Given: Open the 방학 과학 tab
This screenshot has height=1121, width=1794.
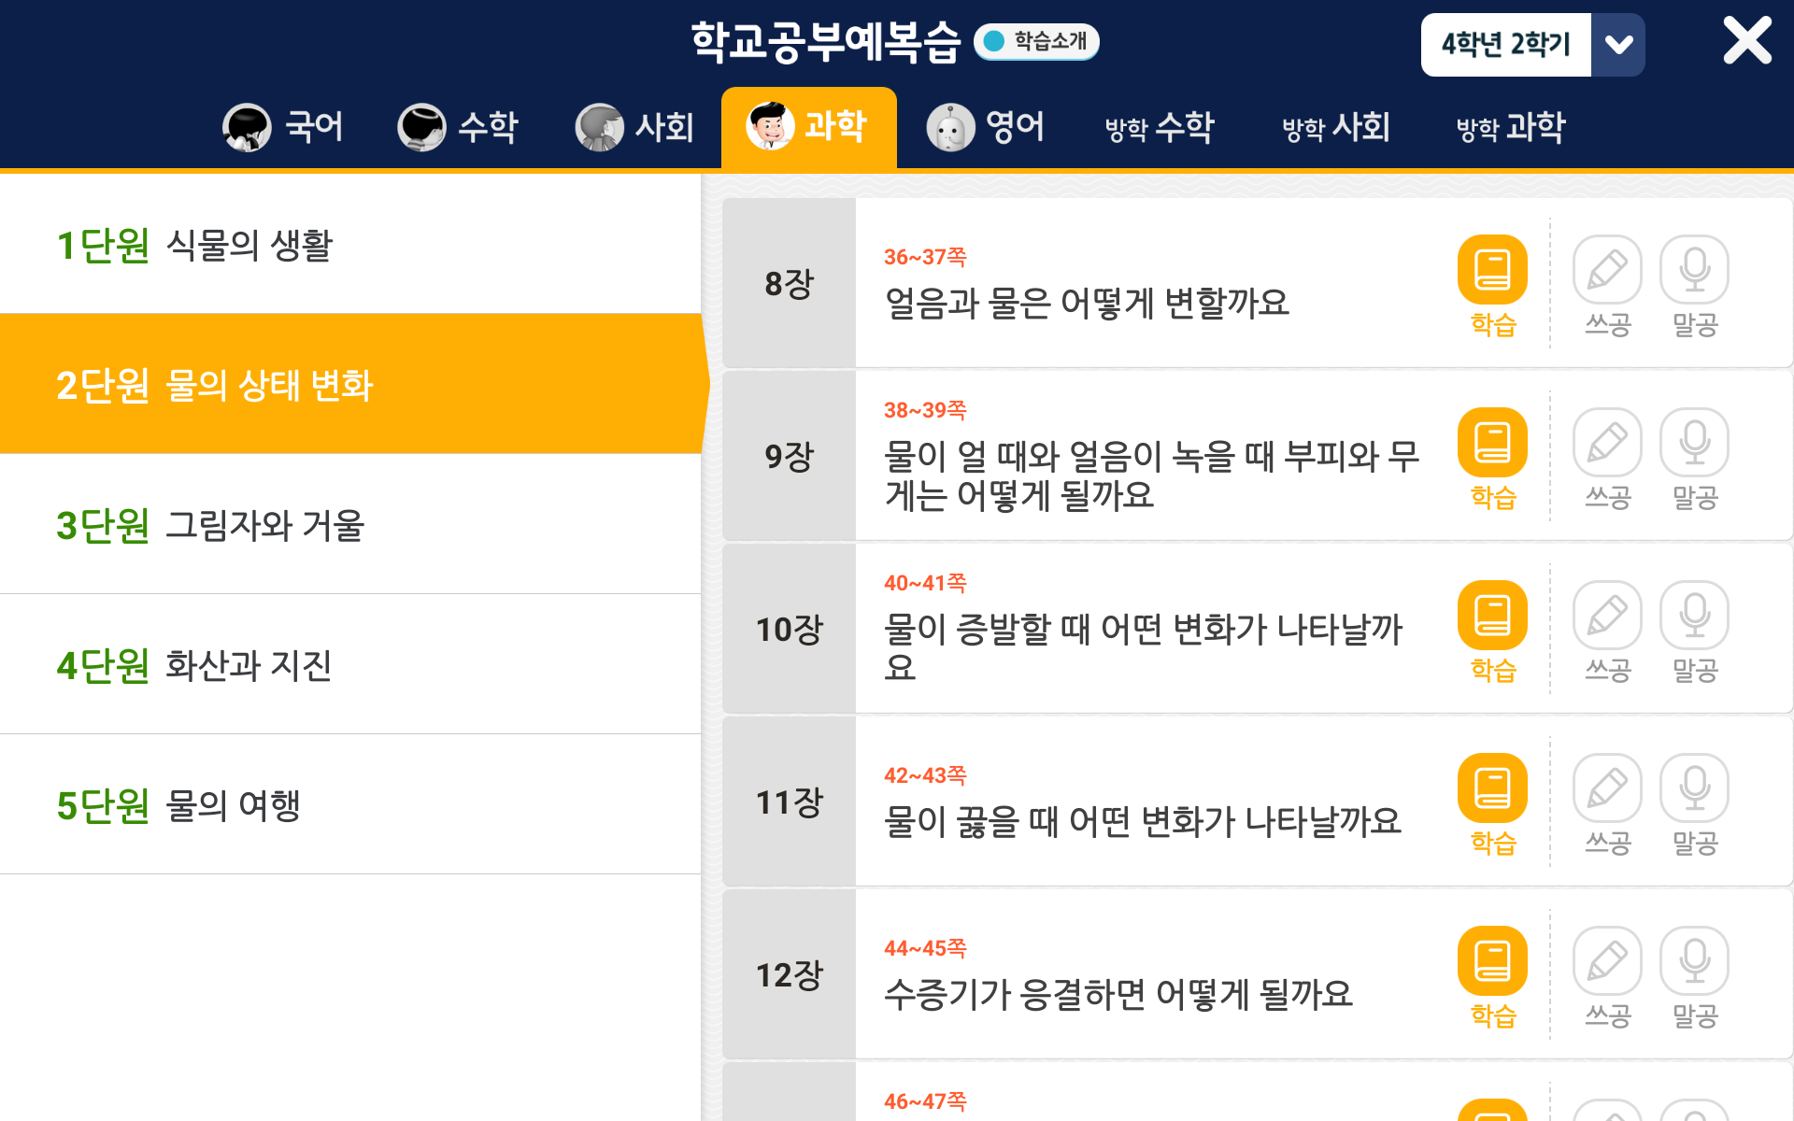Looking at the screenshot, I should click(1511, 127).
